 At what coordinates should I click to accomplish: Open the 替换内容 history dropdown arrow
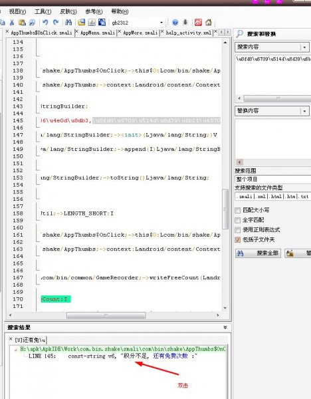coord(304,111)
